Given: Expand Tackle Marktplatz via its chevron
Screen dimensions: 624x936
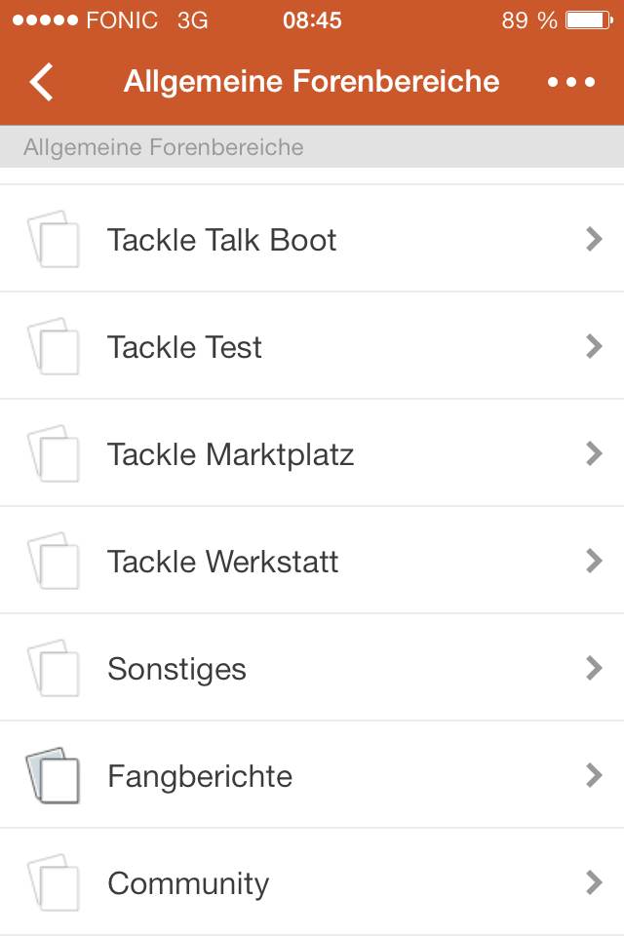Looking at the screenshot, I should 593,453.
